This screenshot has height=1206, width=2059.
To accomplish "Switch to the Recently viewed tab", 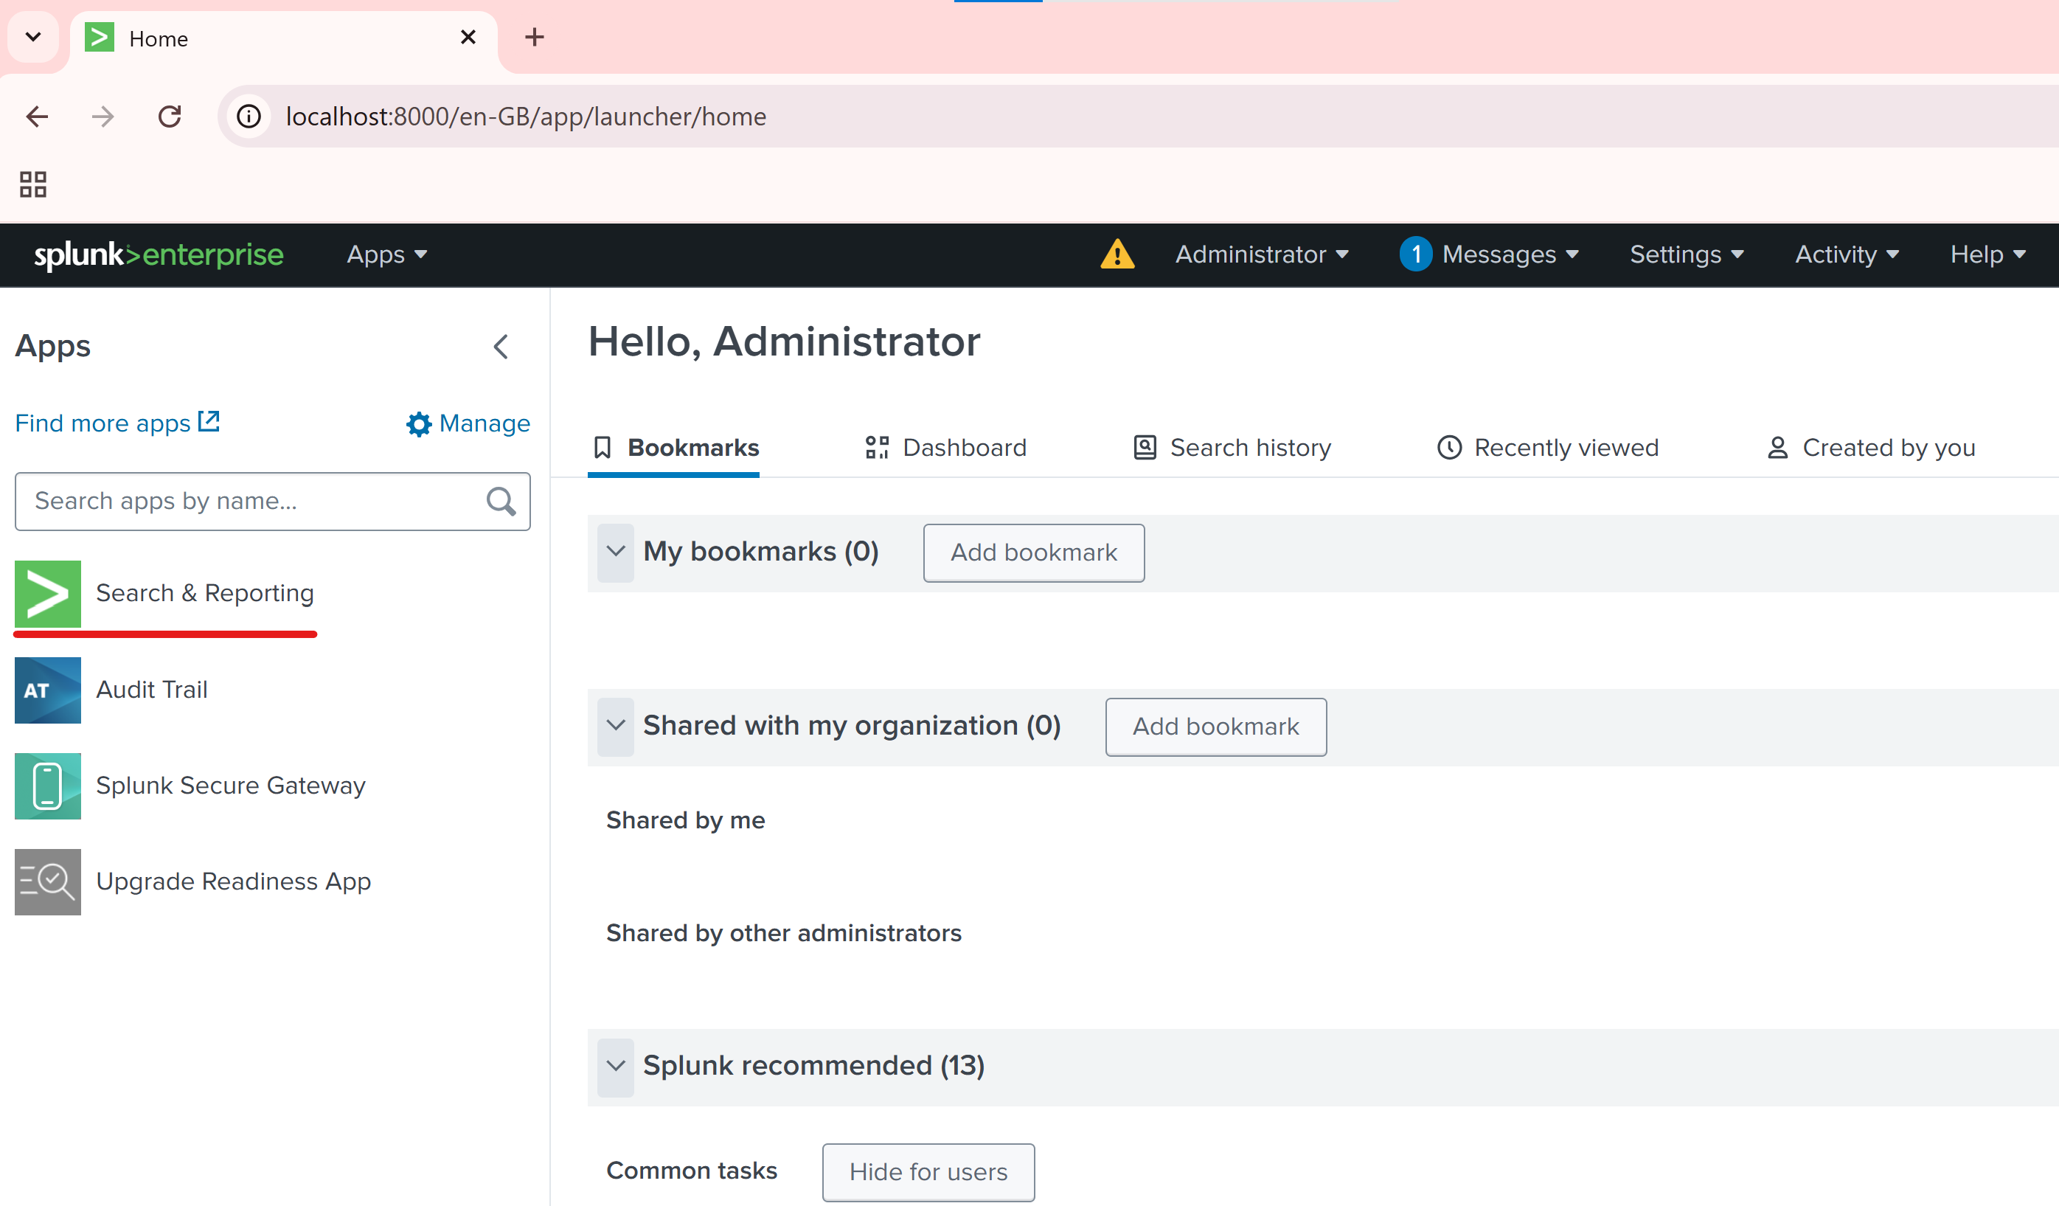I will 1547,448.
